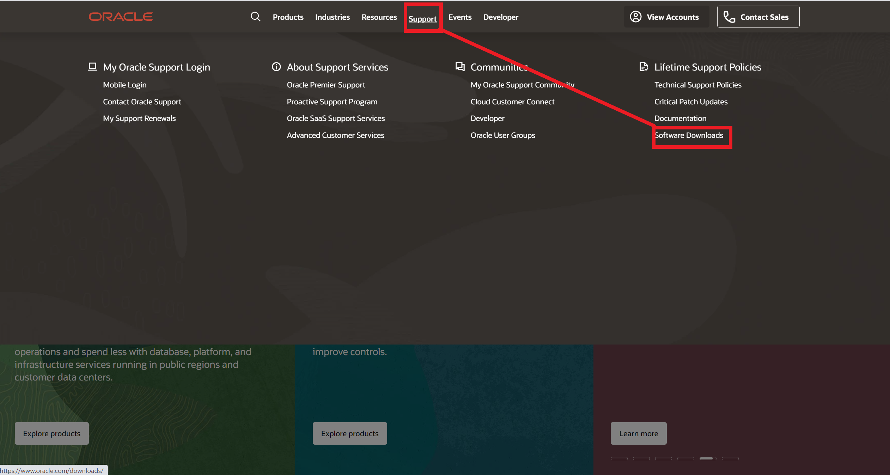Viewport: 890px width, 475px height.
Task: Open Cloud Customer Connect link
Action: [512, 102]
